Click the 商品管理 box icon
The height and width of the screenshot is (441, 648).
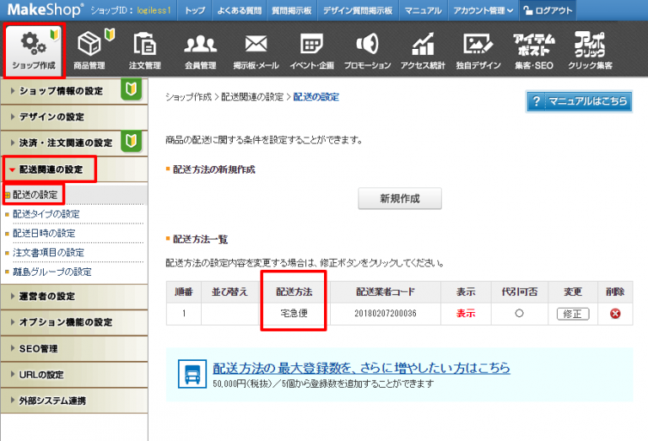(x=89, y=44)
